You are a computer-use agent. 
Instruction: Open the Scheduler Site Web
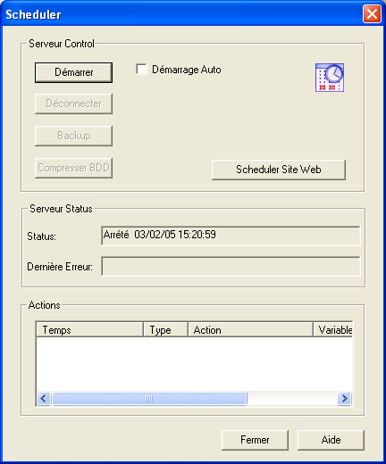[279, 170]
